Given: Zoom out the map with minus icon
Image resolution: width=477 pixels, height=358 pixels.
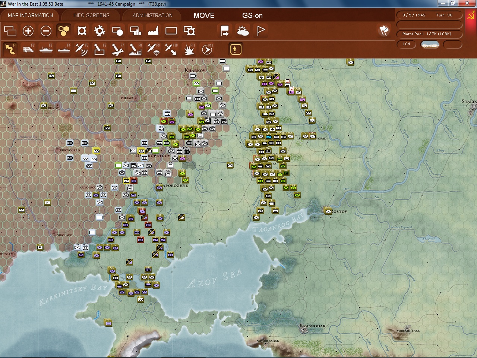Looking at the screenshot, I should pos(46,31).
